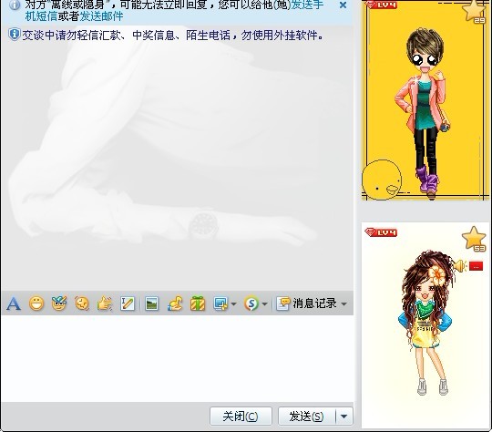
Task: Click the send picture icon
Action: [x=152, y=303]
